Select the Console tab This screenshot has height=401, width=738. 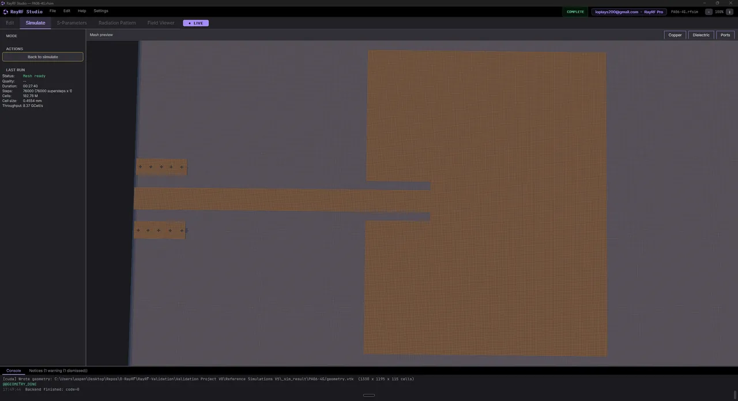13,370
